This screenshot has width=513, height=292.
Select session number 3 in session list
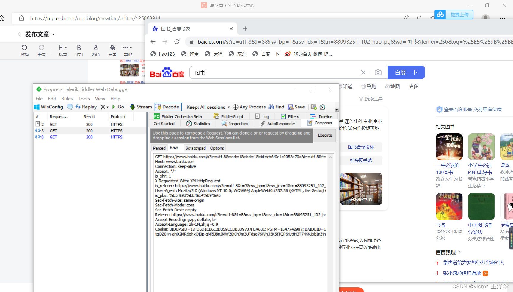(90, 131)
